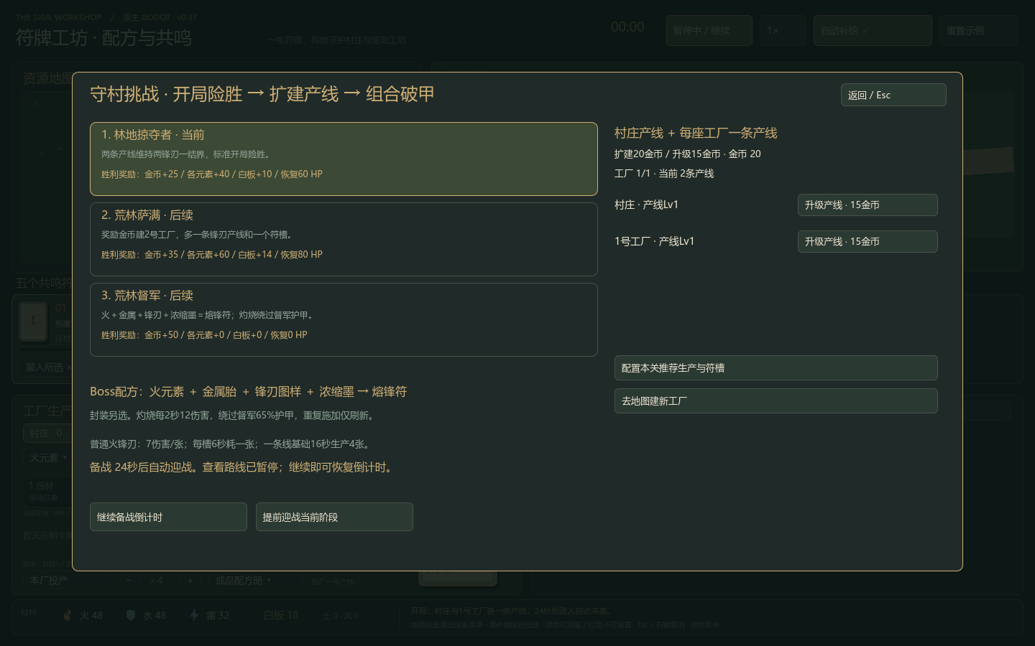1035x646 pixels.
Task: Click the Boss配方 recipe heading
Action: pos(248,391)
